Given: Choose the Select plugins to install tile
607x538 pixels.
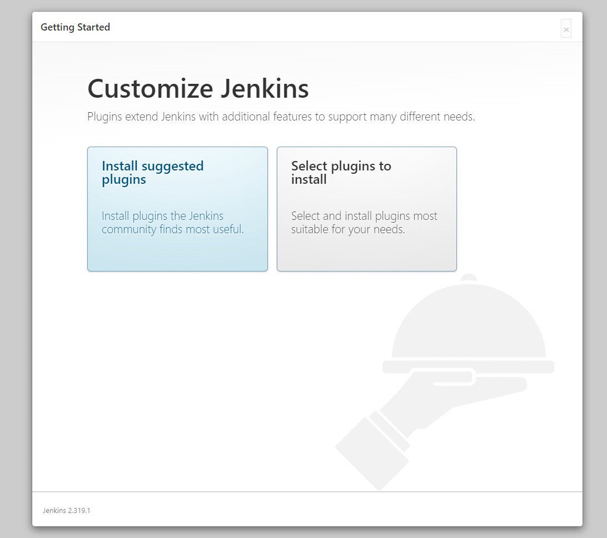Looking at the screenshot, I should (367, 209).
